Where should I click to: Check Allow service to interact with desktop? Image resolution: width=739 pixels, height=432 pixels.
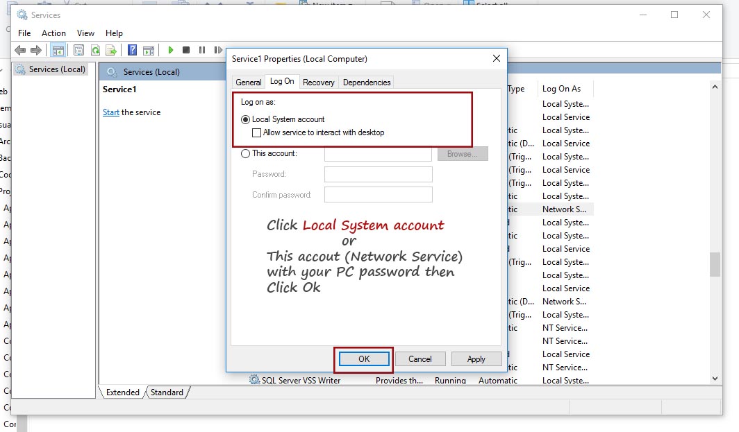(256, 132)
